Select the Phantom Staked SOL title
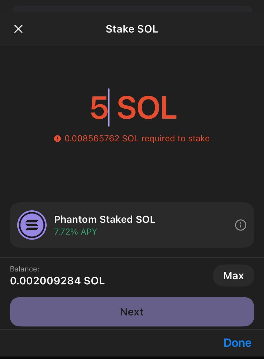Screen dimensions: 264x359 click(x=105, y=219)
